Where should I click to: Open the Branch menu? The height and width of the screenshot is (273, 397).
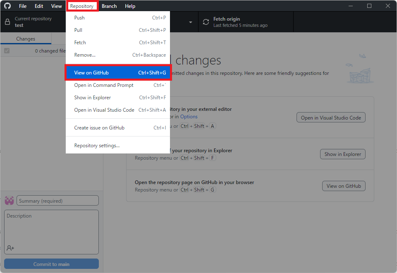click(x=109, y=6)
